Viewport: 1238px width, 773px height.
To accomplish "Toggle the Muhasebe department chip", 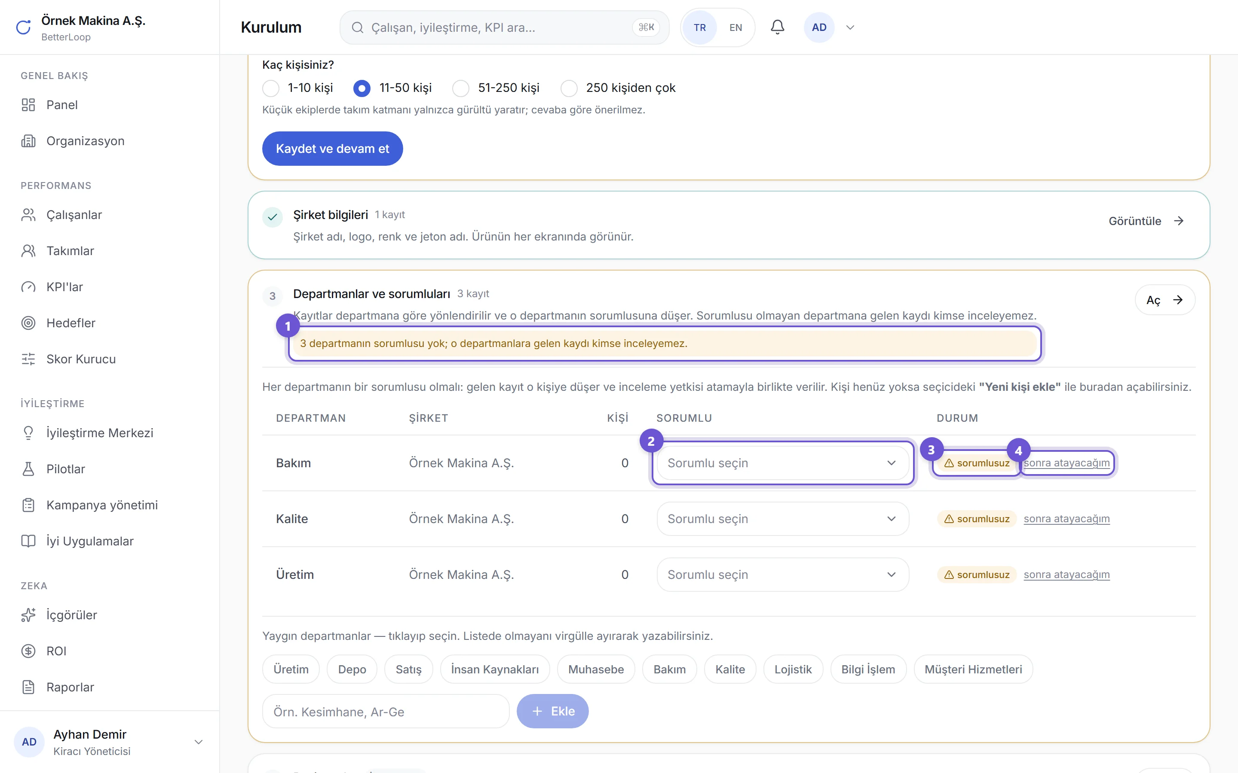I will coord(596,669).
